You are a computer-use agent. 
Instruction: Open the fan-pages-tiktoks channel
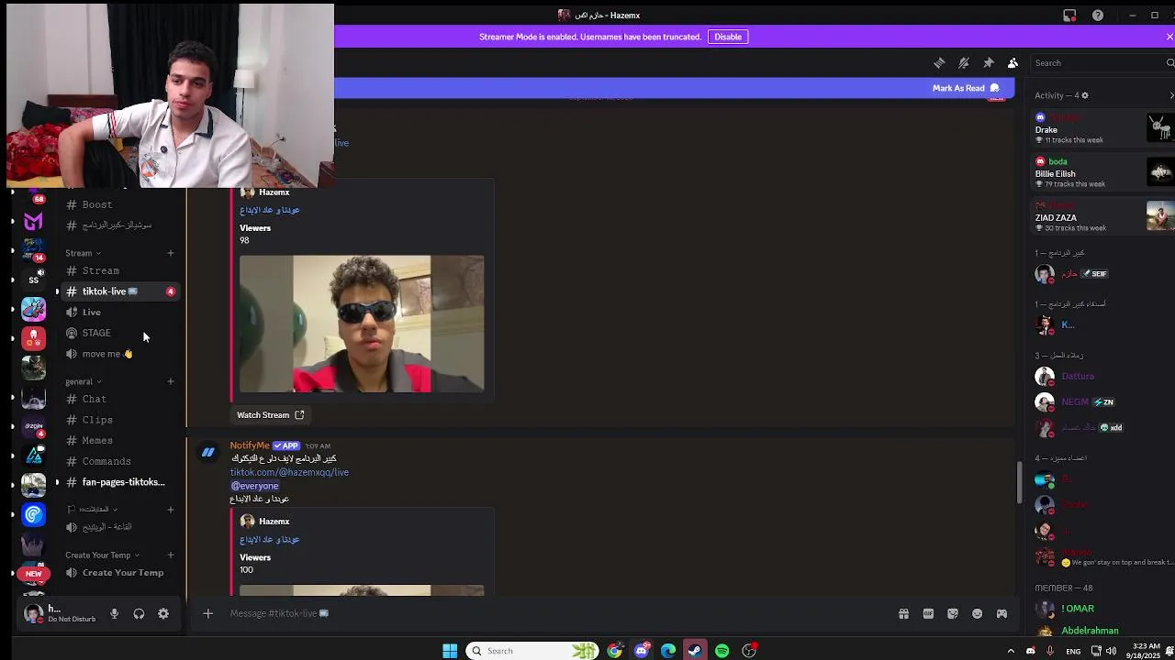coord(119,482)
